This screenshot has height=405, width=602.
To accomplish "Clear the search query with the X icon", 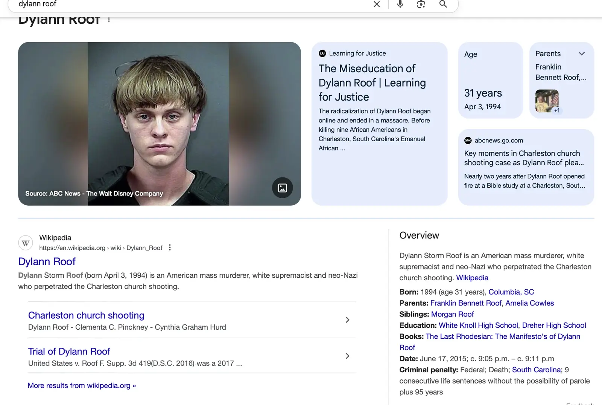I will pos(376,4).
